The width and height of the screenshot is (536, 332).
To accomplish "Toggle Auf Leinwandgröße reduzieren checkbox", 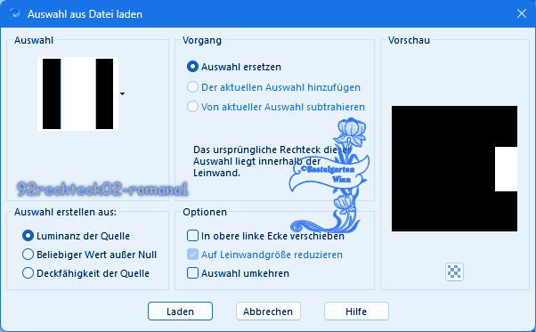I will pos(192,255).
